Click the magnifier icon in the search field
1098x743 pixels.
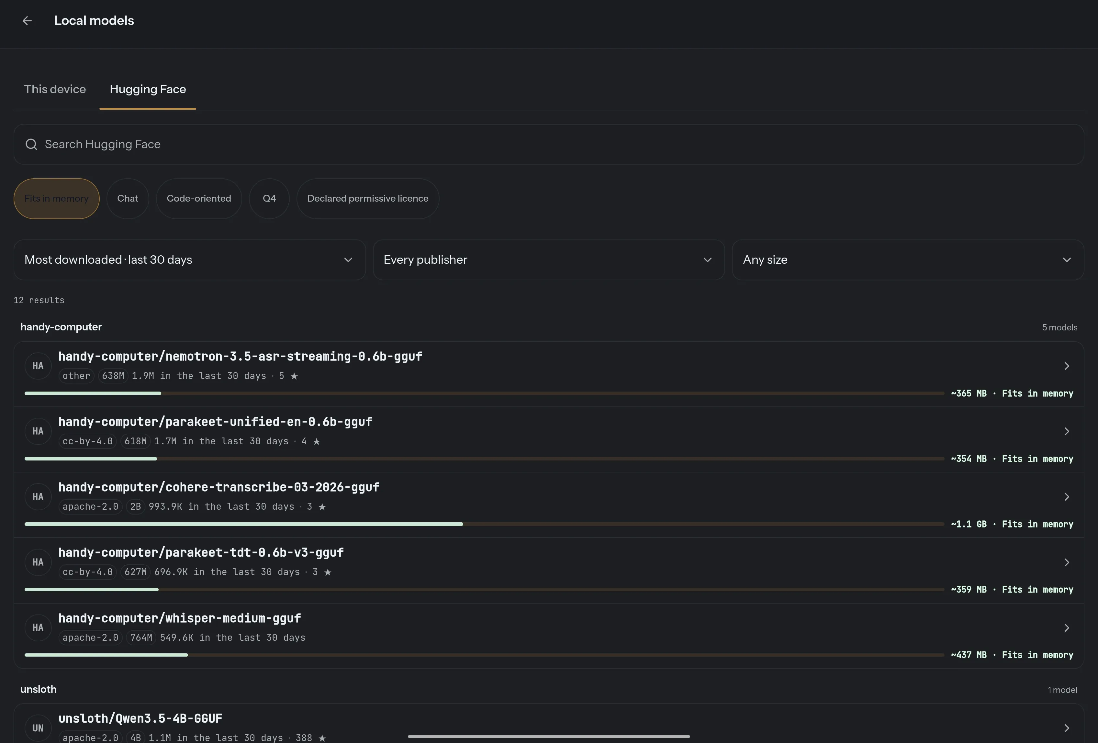pyautogui.click(x=31, y=145)
